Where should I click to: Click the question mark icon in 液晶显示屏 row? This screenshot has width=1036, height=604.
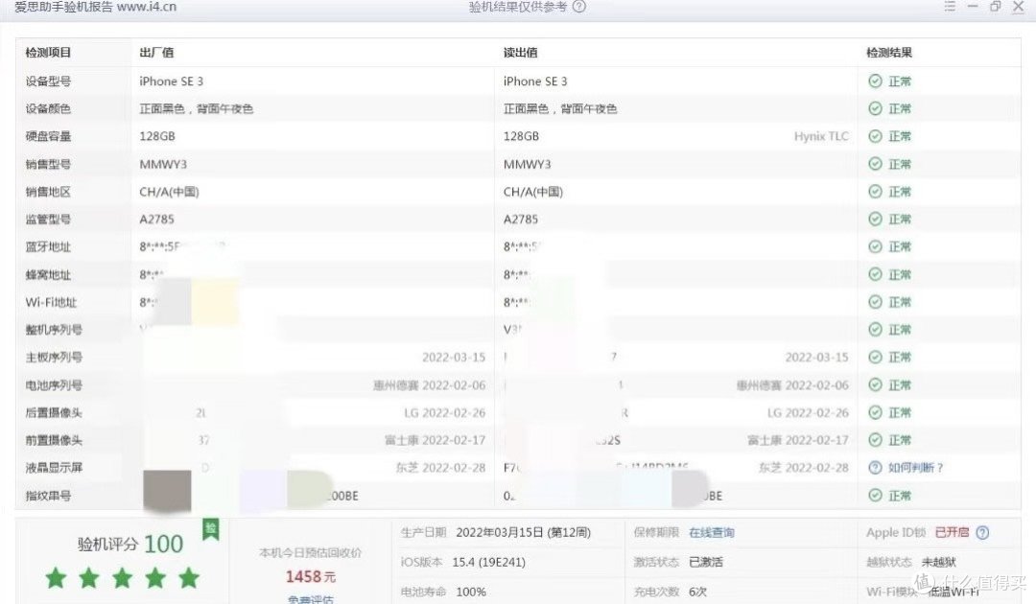875,467
